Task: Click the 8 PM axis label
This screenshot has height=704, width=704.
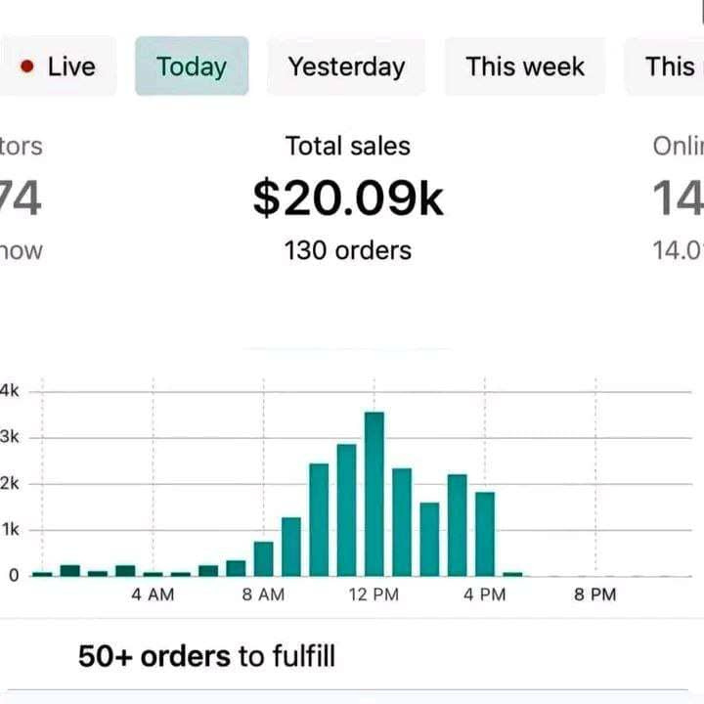Action: [x=595, y=594]
